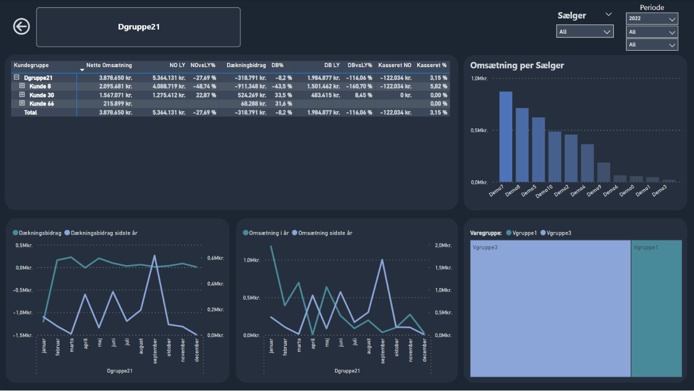Click the Dgruppe21 title button
Viewport: 694px width, 391px height.
click(x=138, y=27)
